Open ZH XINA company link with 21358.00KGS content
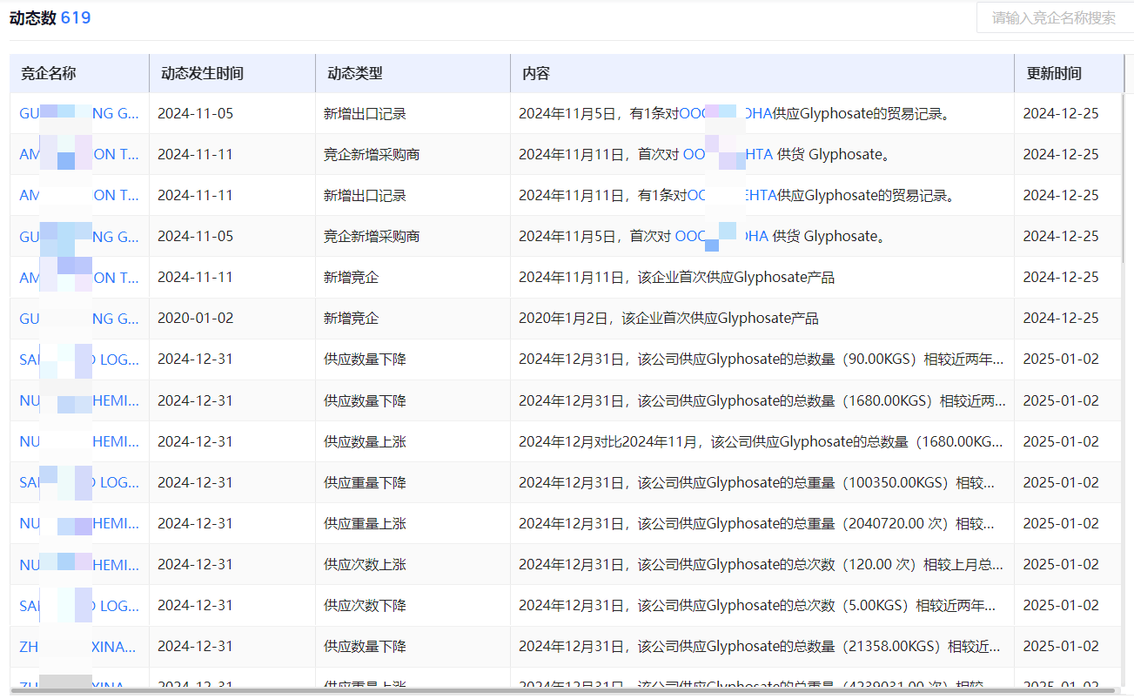 pyautogui.click(x=78, y=647)
